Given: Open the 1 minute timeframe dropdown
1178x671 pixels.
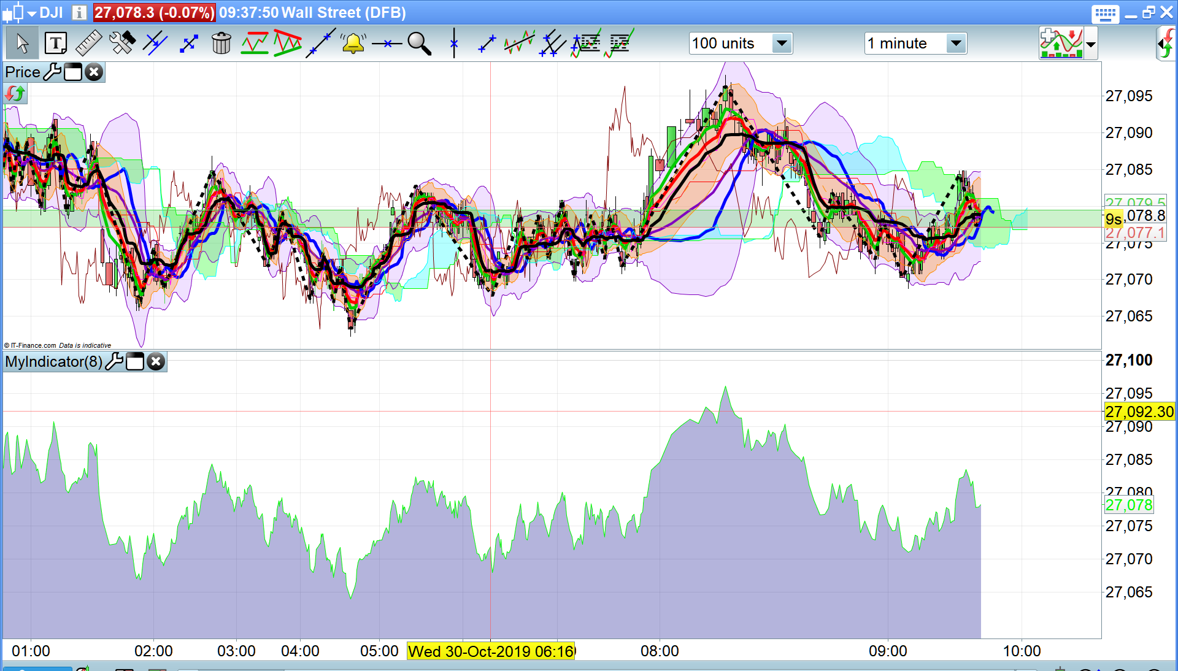Looking at the screenshot, I should click(955, 44).
